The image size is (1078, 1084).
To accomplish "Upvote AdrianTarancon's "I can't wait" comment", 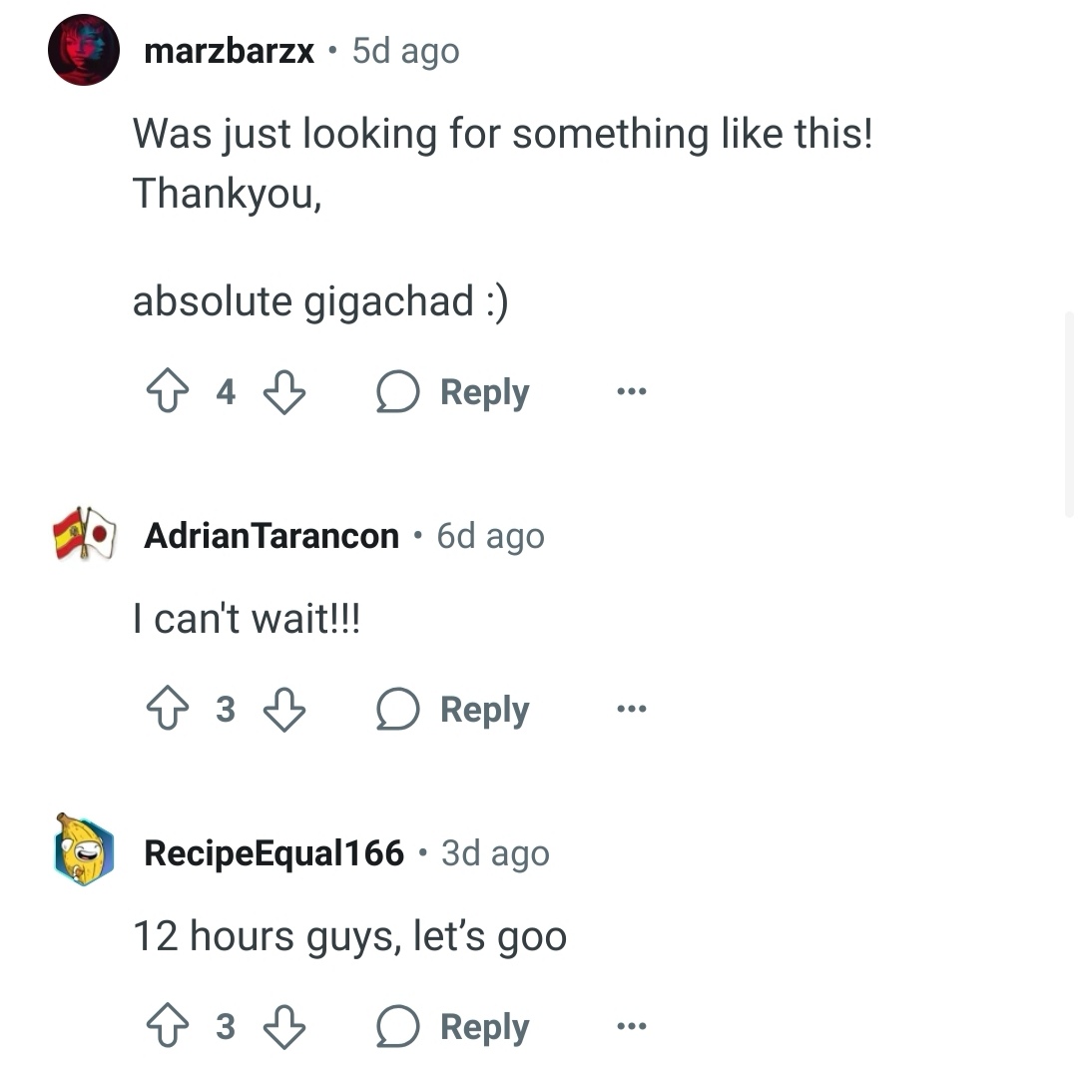I will coord(168,709).
